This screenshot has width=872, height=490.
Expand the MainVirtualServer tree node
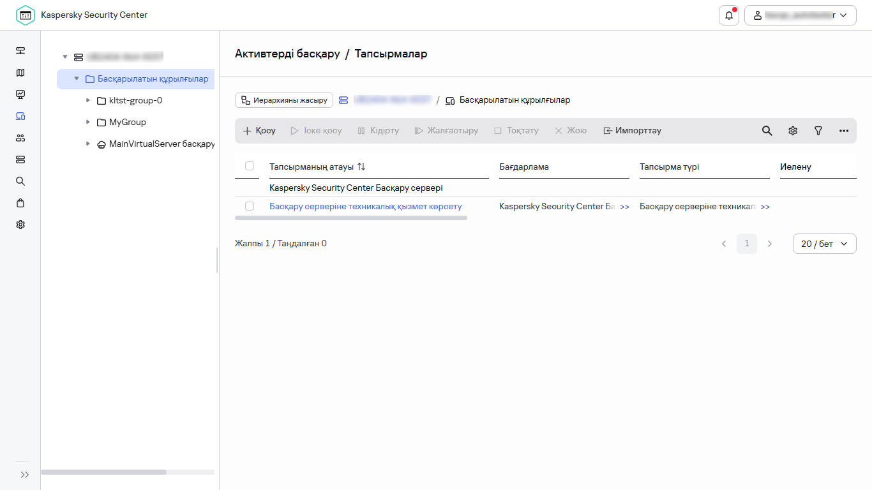pyautogui.click(x=88, y=144)
